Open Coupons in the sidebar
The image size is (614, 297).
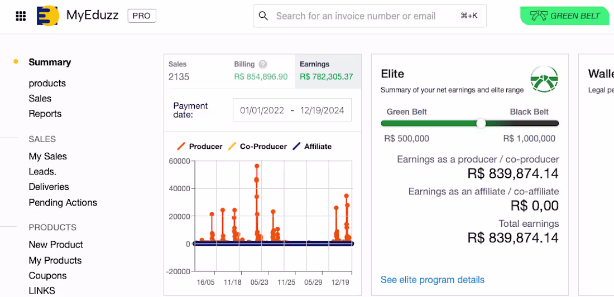tap(48, 275)
